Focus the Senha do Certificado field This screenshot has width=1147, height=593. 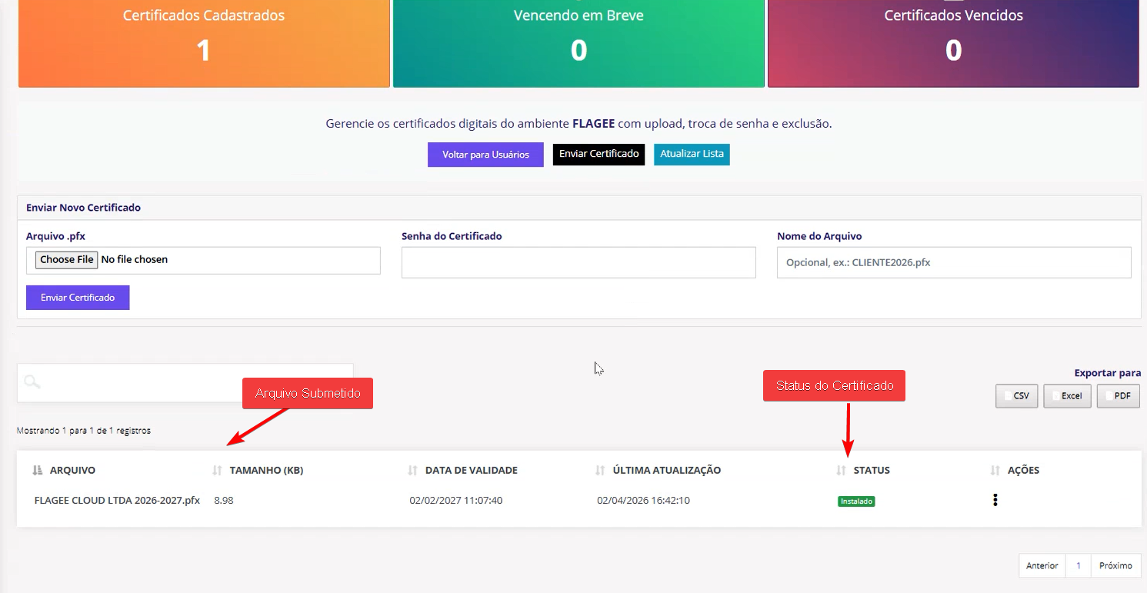[579, 262]
